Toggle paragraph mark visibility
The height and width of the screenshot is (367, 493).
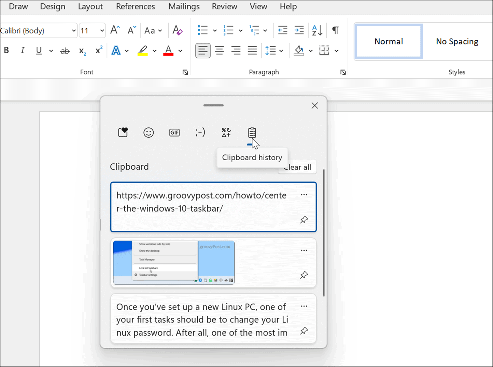pos(335,30)
